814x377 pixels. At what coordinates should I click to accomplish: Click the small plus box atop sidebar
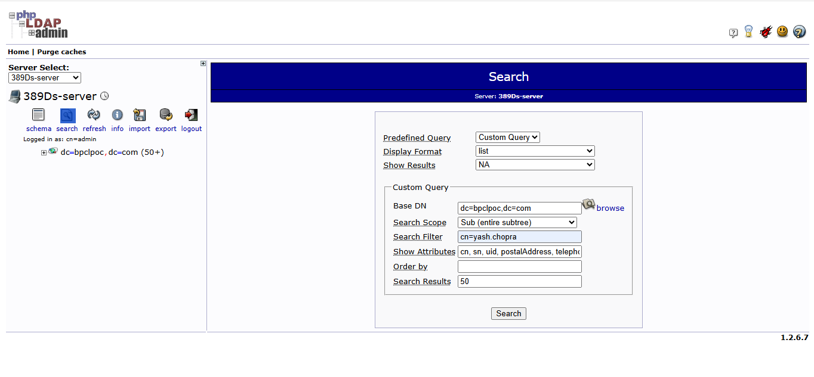tap(203, 64)
